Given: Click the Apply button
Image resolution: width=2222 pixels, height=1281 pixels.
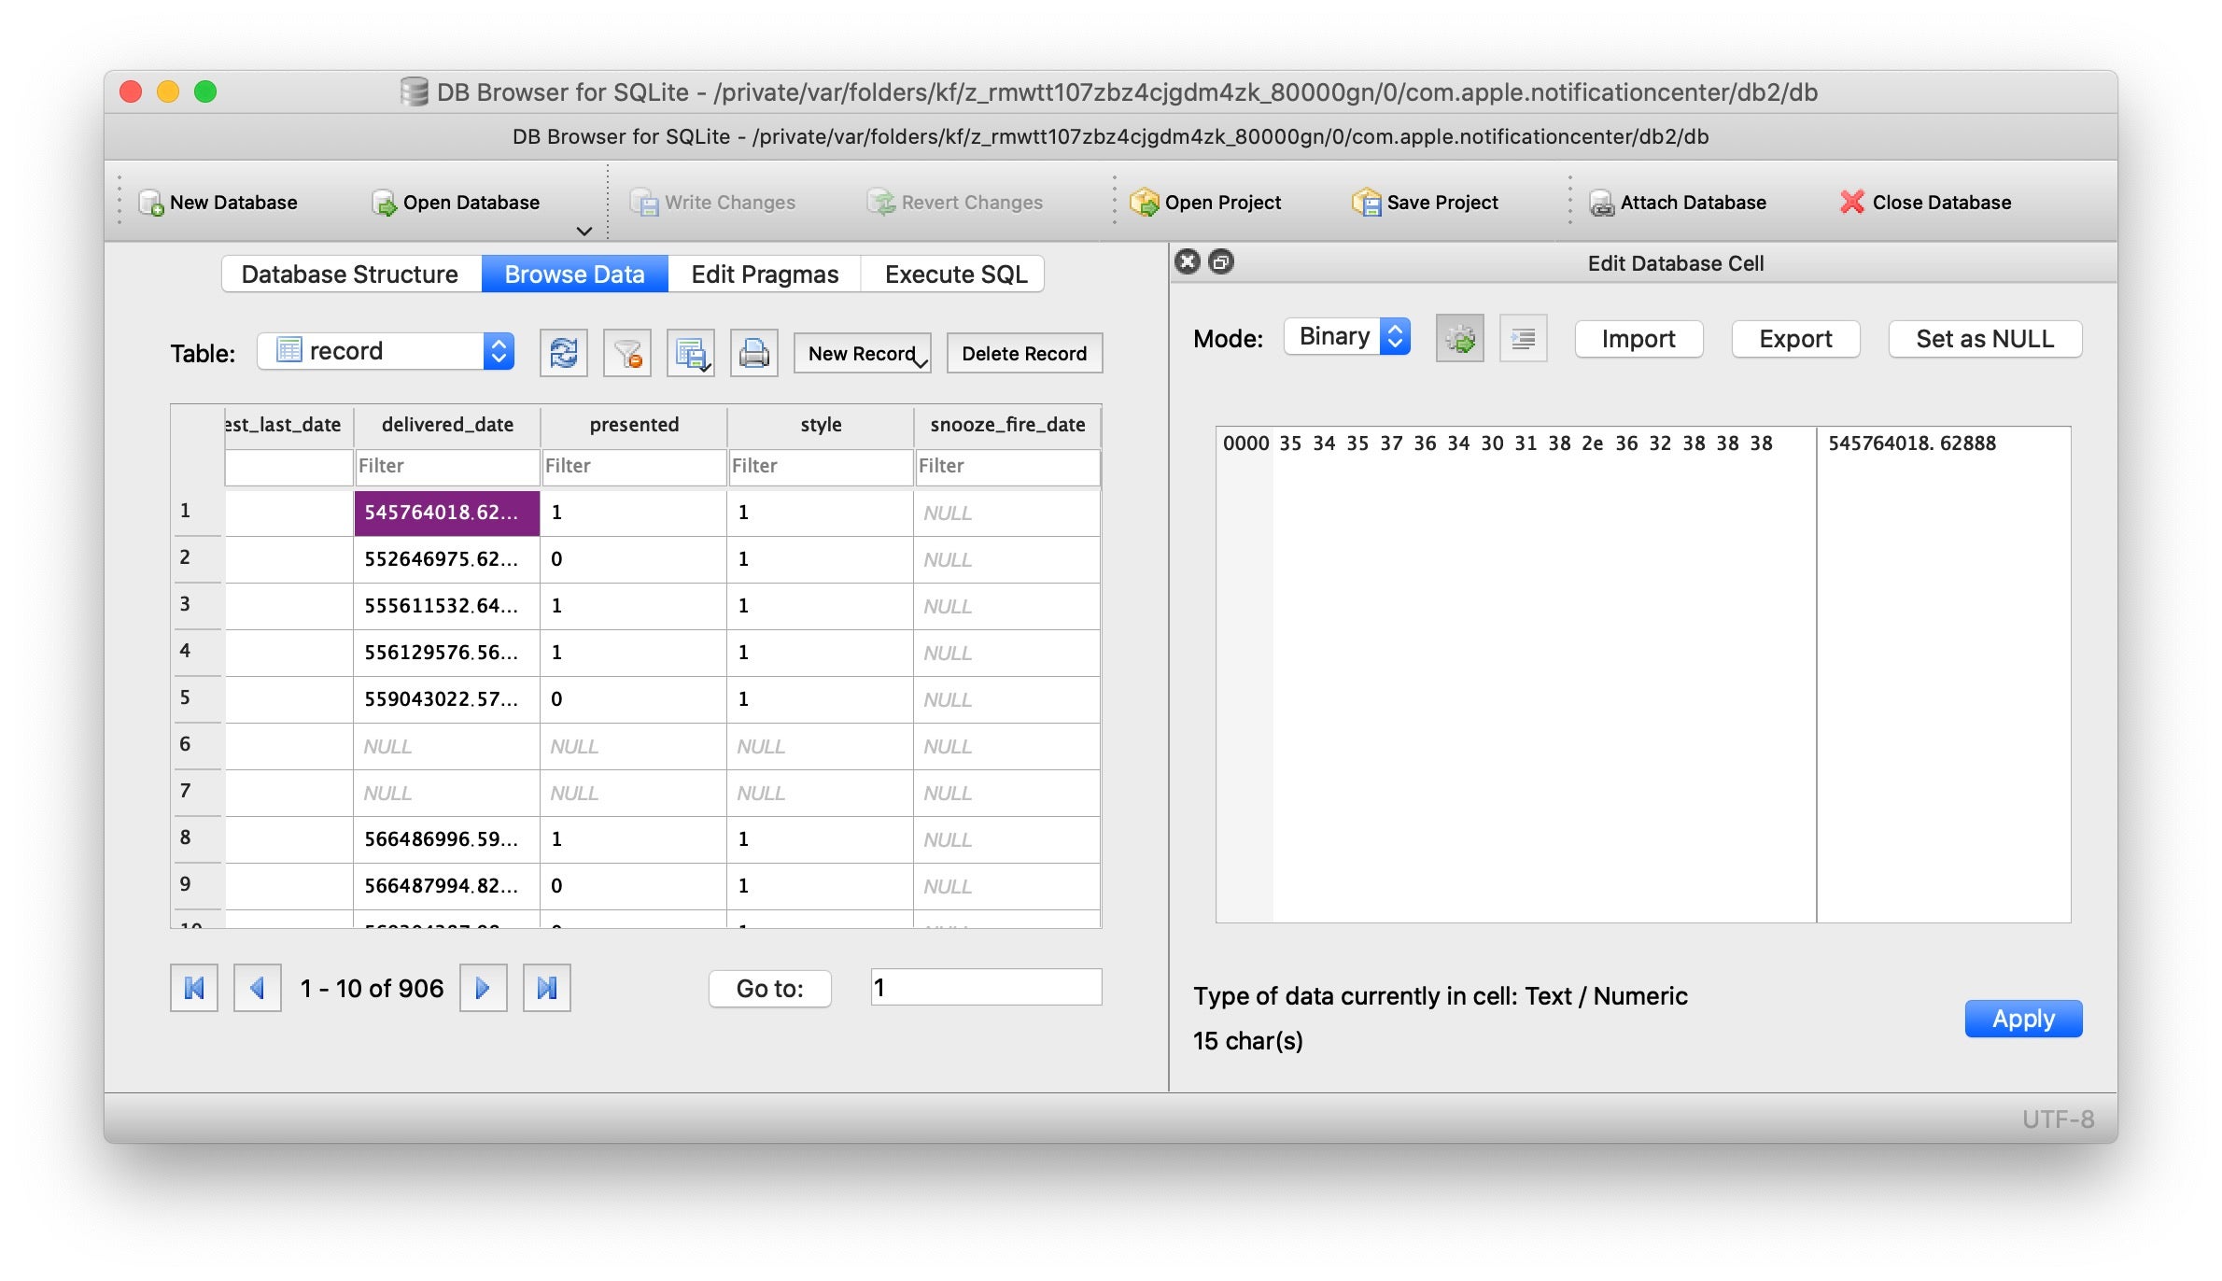Looking at the screenshot, I should (2022, 1019).
